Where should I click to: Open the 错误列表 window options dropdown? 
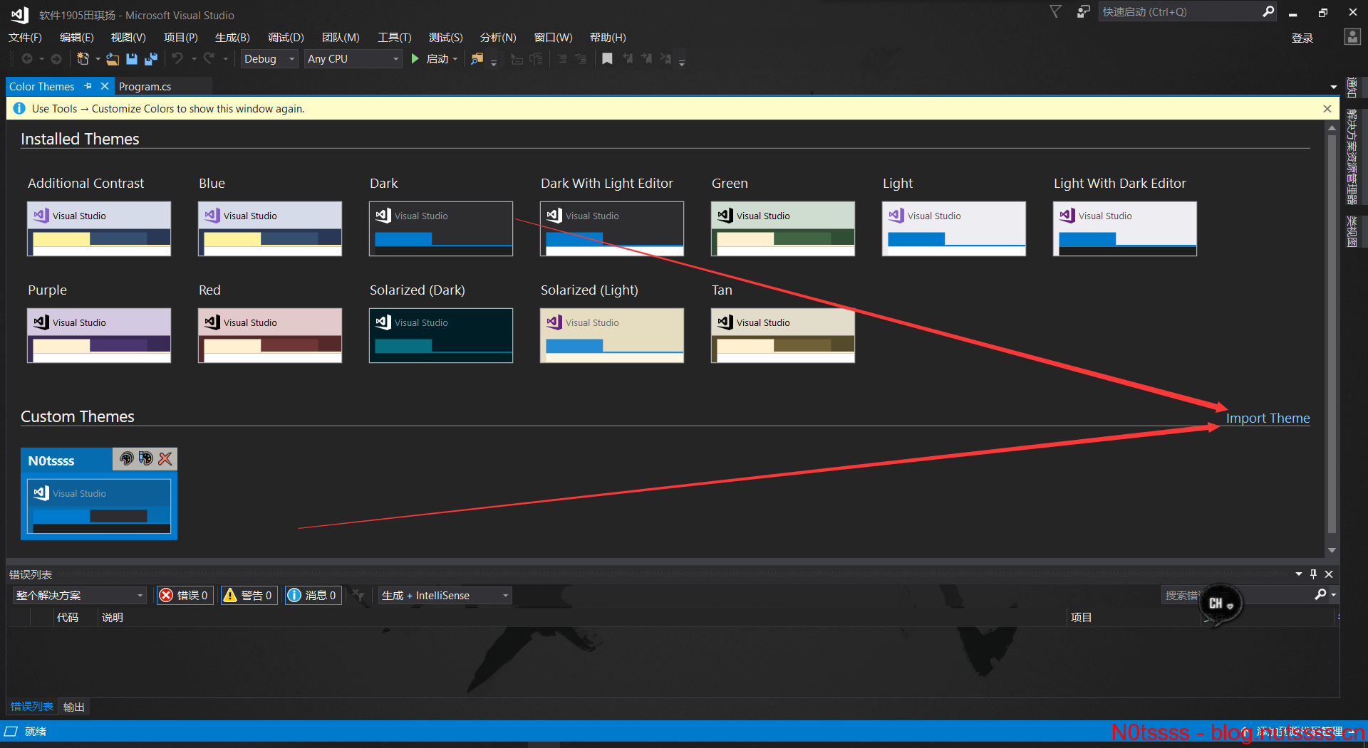tap(1298, 574)
